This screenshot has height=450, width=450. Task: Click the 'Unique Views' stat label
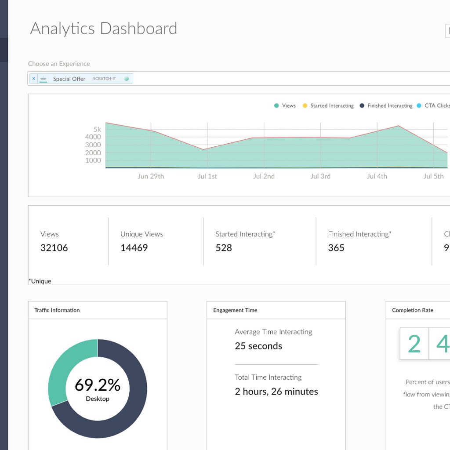pyautogui.click(x=142, y=234)
